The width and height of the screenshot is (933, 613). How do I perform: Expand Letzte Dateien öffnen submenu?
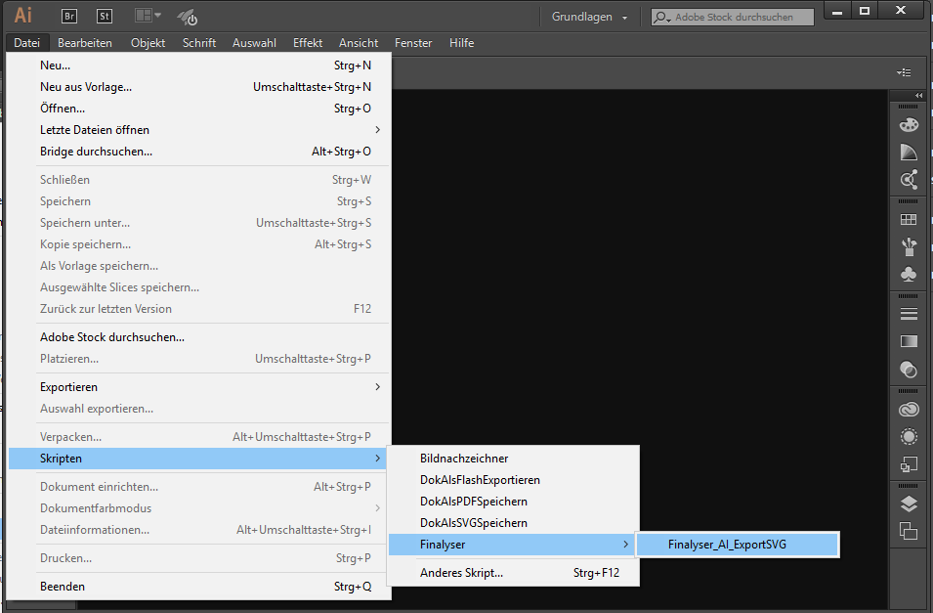pos(198,130)
